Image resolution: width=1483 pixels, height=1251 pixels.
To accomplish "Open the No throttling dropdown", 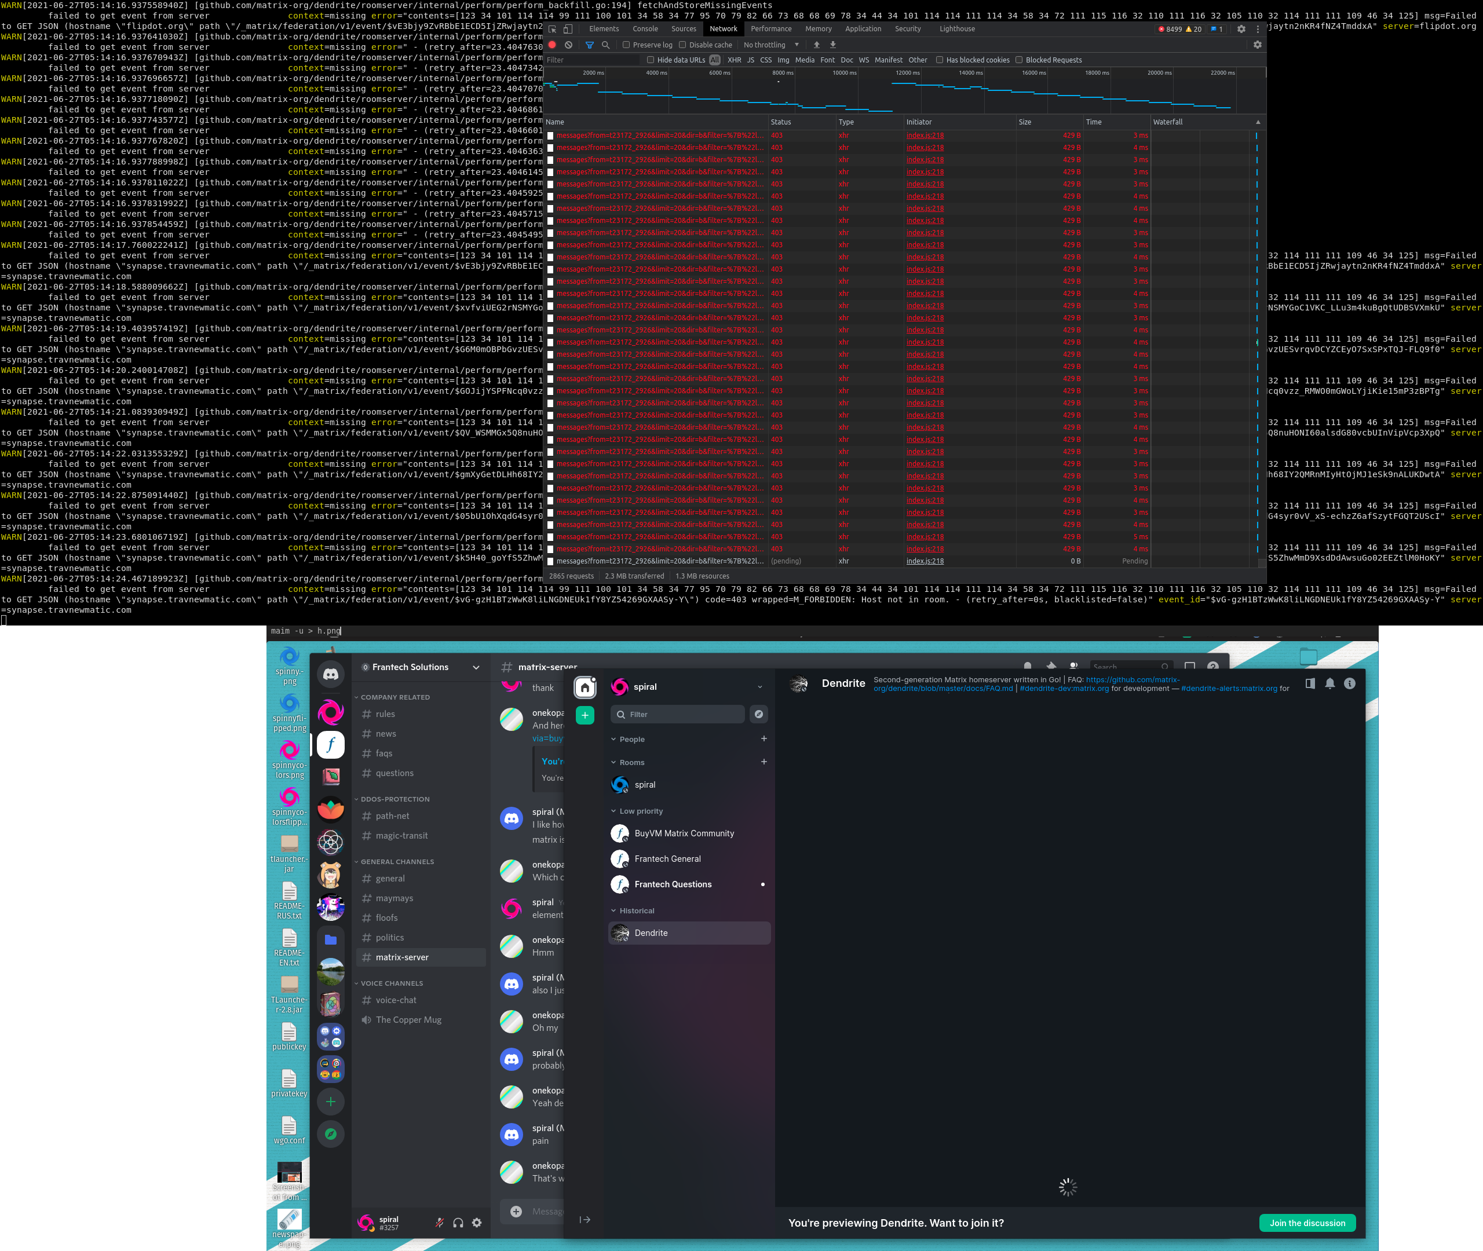I will point(771,45).
